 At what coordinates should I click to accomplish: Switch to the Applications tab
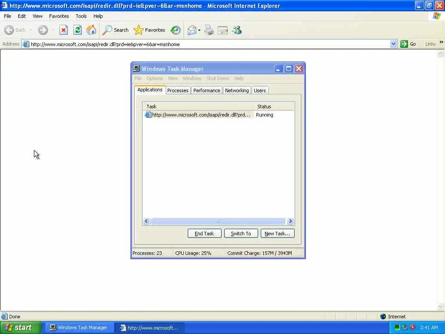pyautogui.click(x=150, y=90)
